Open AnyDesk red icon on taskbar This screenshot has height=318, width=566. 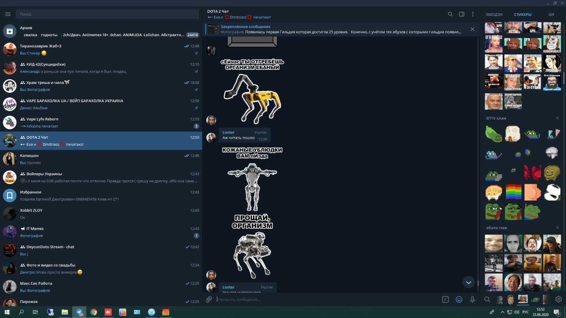tap(108, 312)
